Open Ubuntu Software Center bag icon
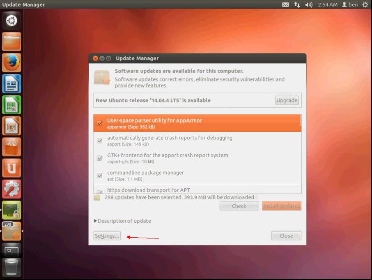Viewport: 372px width, 280px height. pos(11,147)
